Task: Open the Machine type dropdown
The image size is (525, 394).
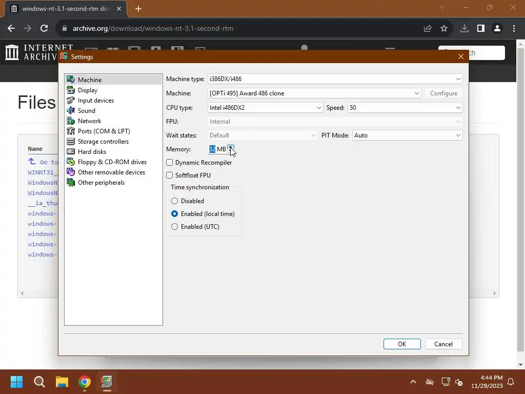Action: [x=335, y=79]
